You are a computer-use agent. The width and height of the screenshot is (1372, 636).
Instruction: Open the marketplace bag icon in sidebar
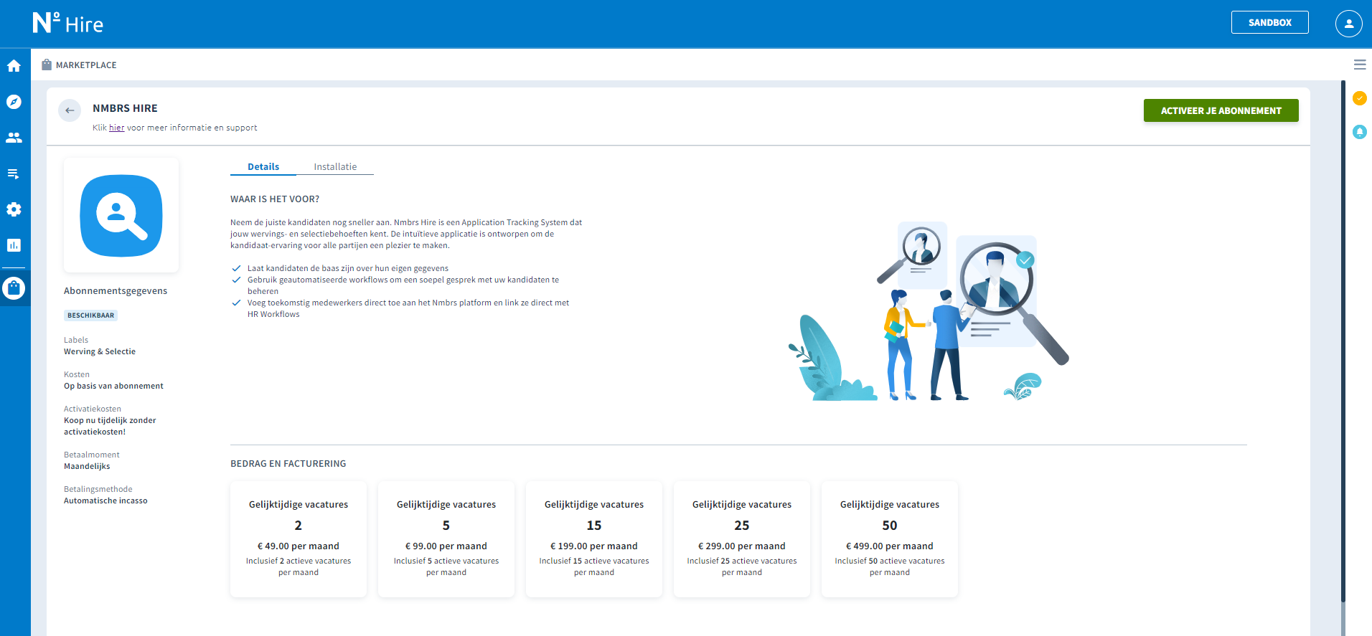[14, 288]
